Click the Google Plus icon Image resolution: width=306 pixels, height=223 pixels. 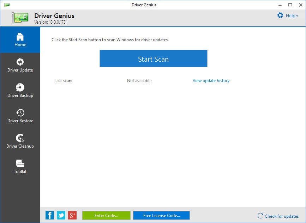[x=72, y=215]
